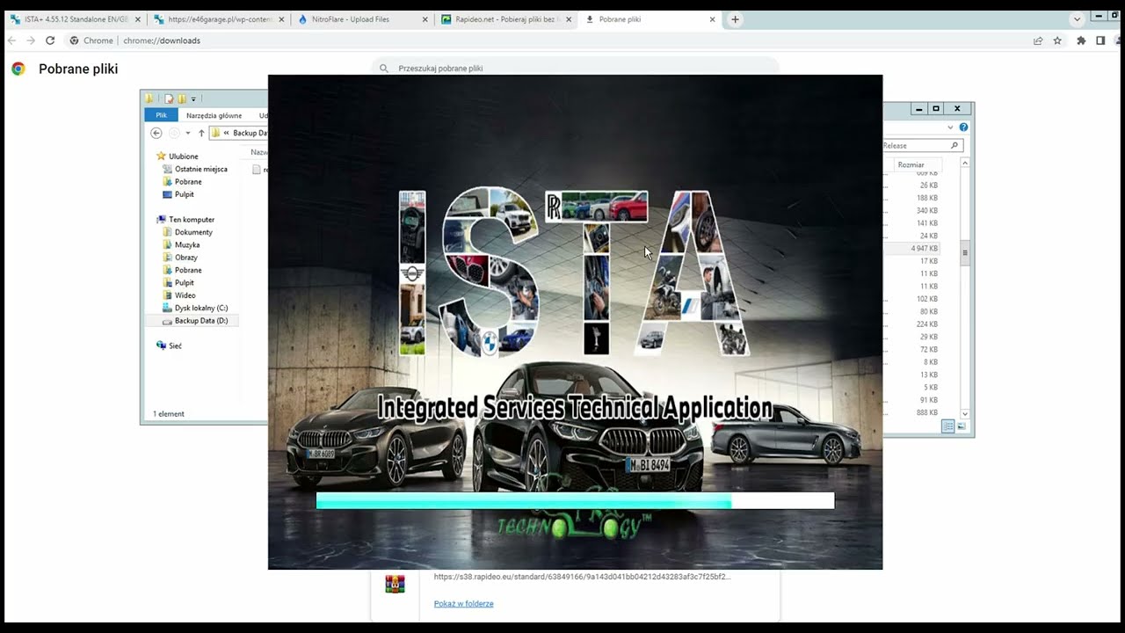Open Wideo folder in sidebar
This screenshot has height=633, width=1125.
(x=185, y=295)
